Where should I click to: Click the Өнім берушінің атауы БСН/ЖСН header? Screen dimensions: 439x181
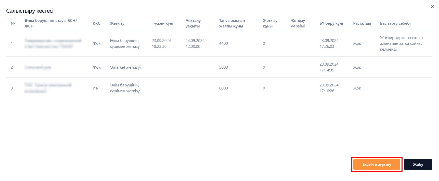[x=51, y=23]
